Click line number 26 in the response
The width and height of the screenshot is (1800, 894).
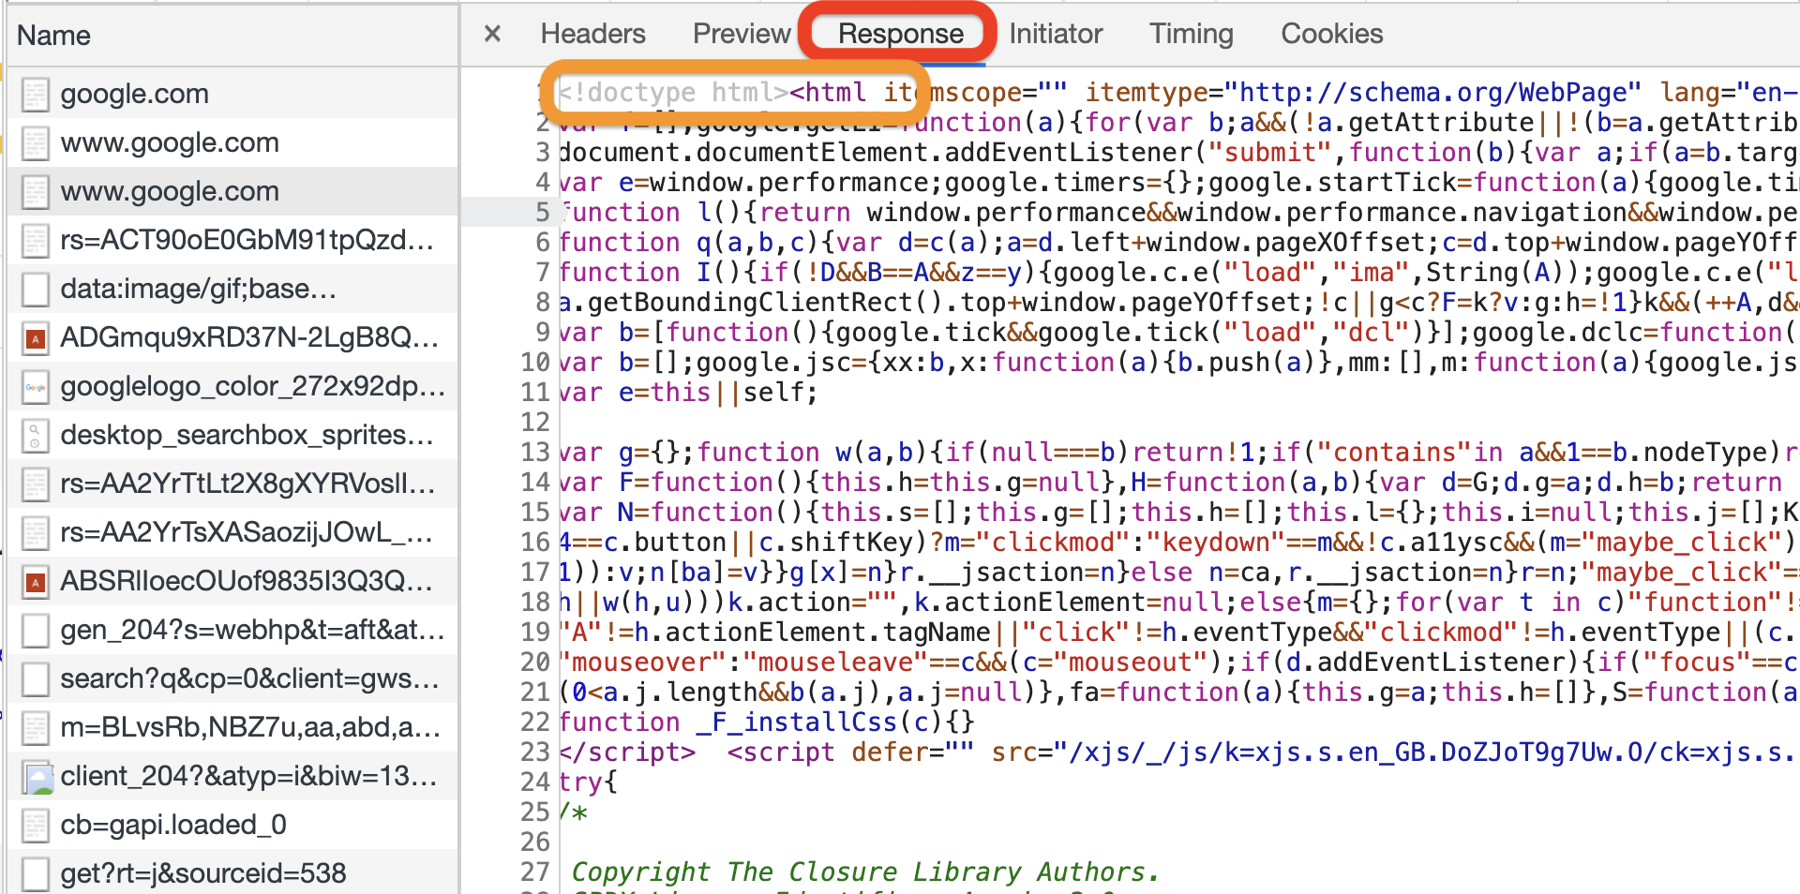535,842
